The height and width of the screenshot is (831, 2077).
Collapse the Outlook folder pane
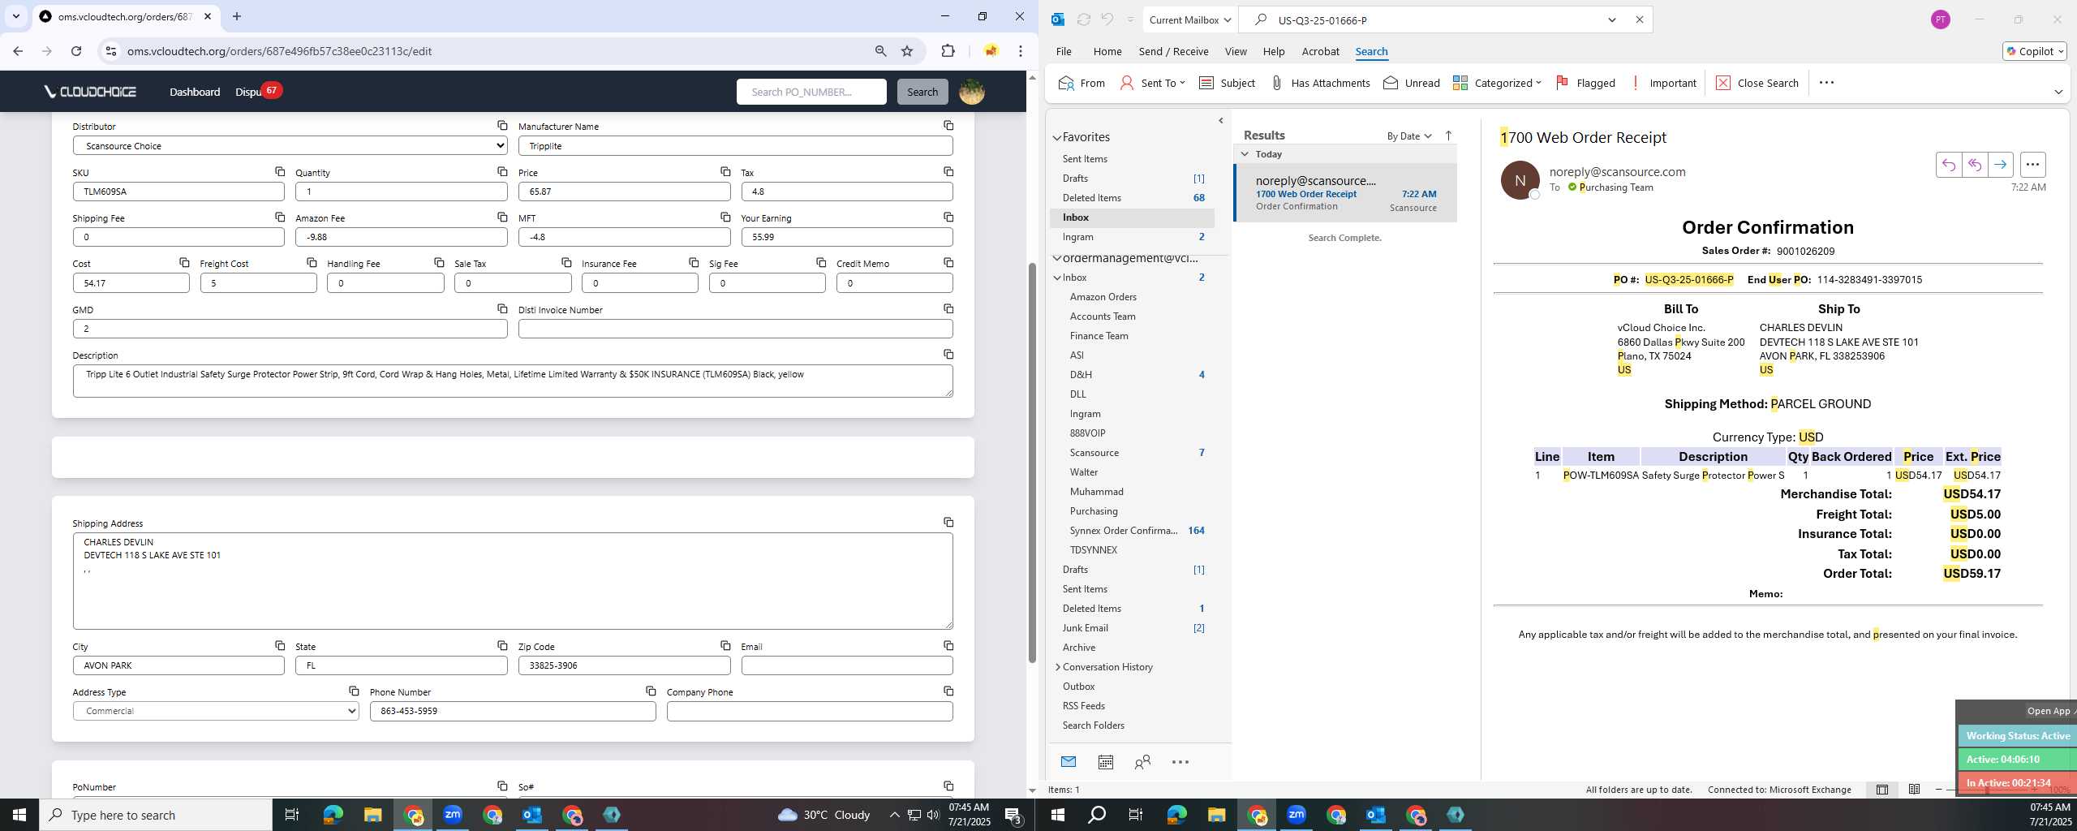[x=1220, y=121]
